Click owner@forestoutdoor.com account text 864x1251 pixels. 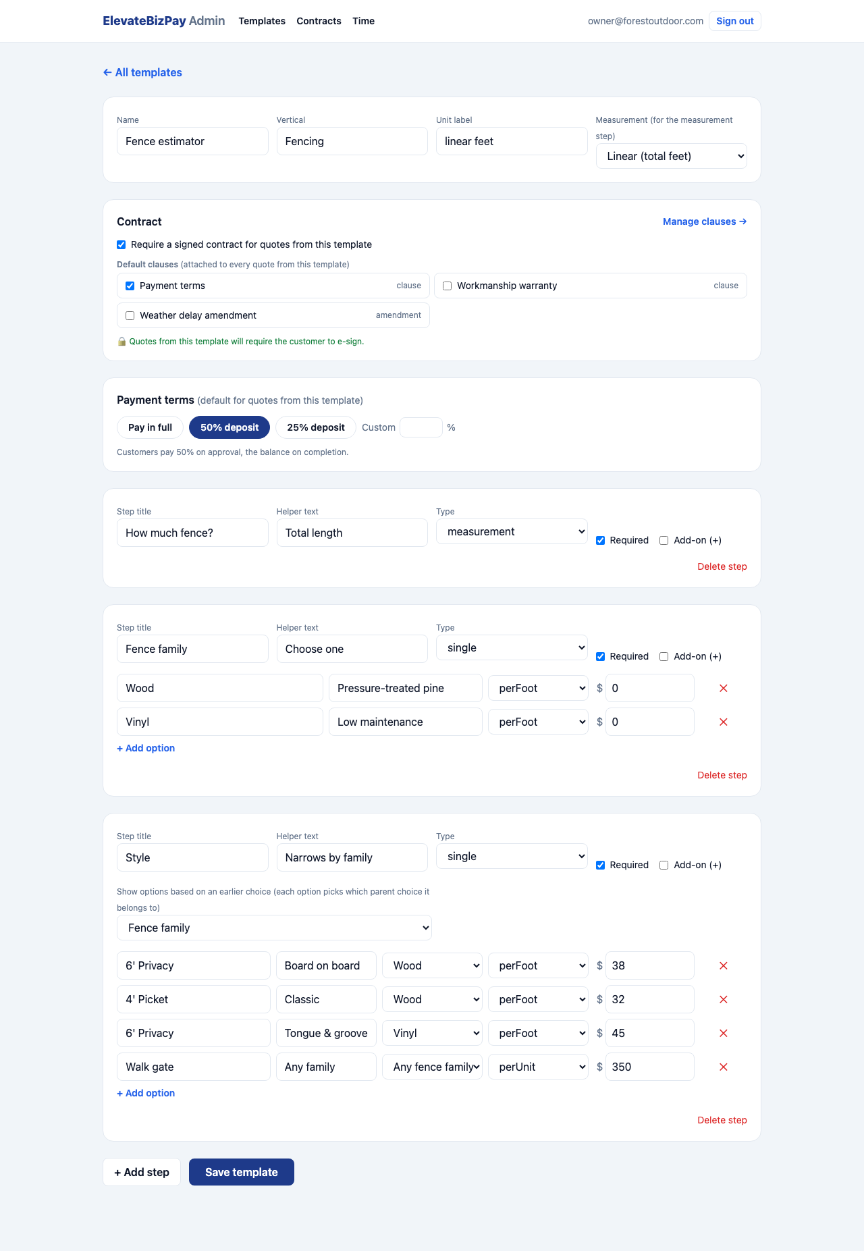pyautogui.click(x=645, y=21)
